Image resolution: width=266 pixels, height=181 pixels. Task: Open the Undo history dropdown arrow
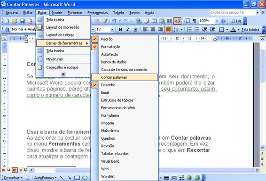pyautogui.click(x=120, y=21)
